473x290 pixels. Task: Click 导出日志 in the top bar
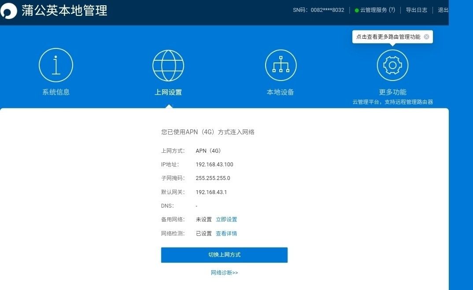(x=416, y=10)
